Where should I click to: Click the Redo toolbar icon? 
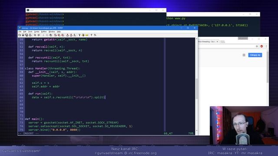click(39, 35)
